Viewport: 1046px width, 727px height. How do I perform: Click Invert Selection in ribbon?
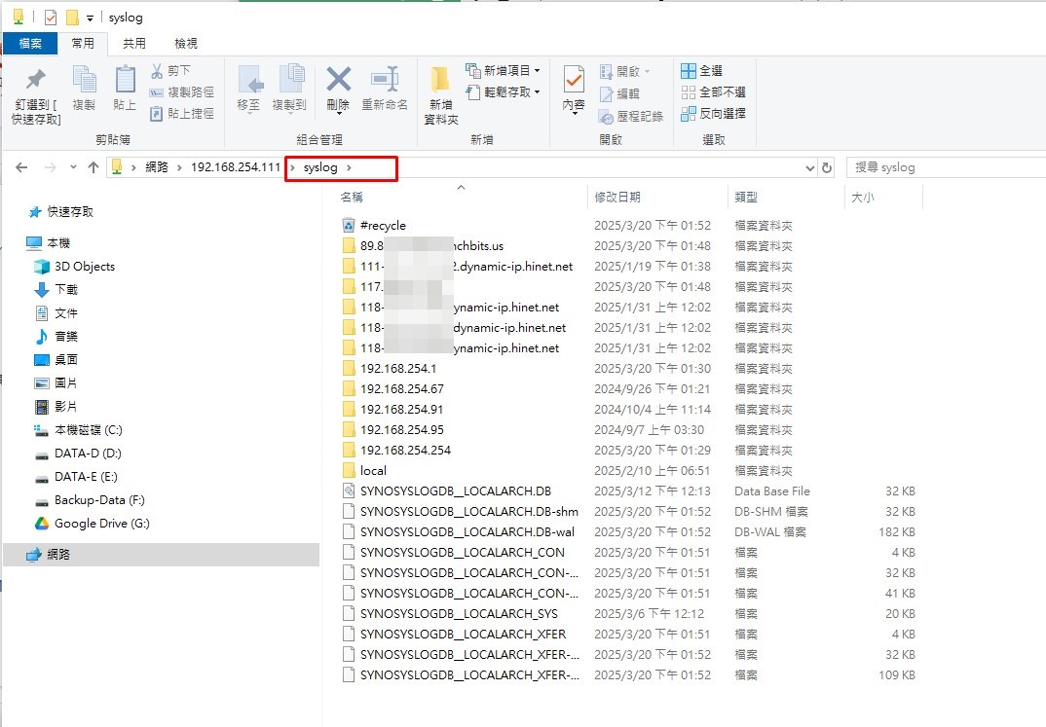pyautogui.click(x=714, y=114)
